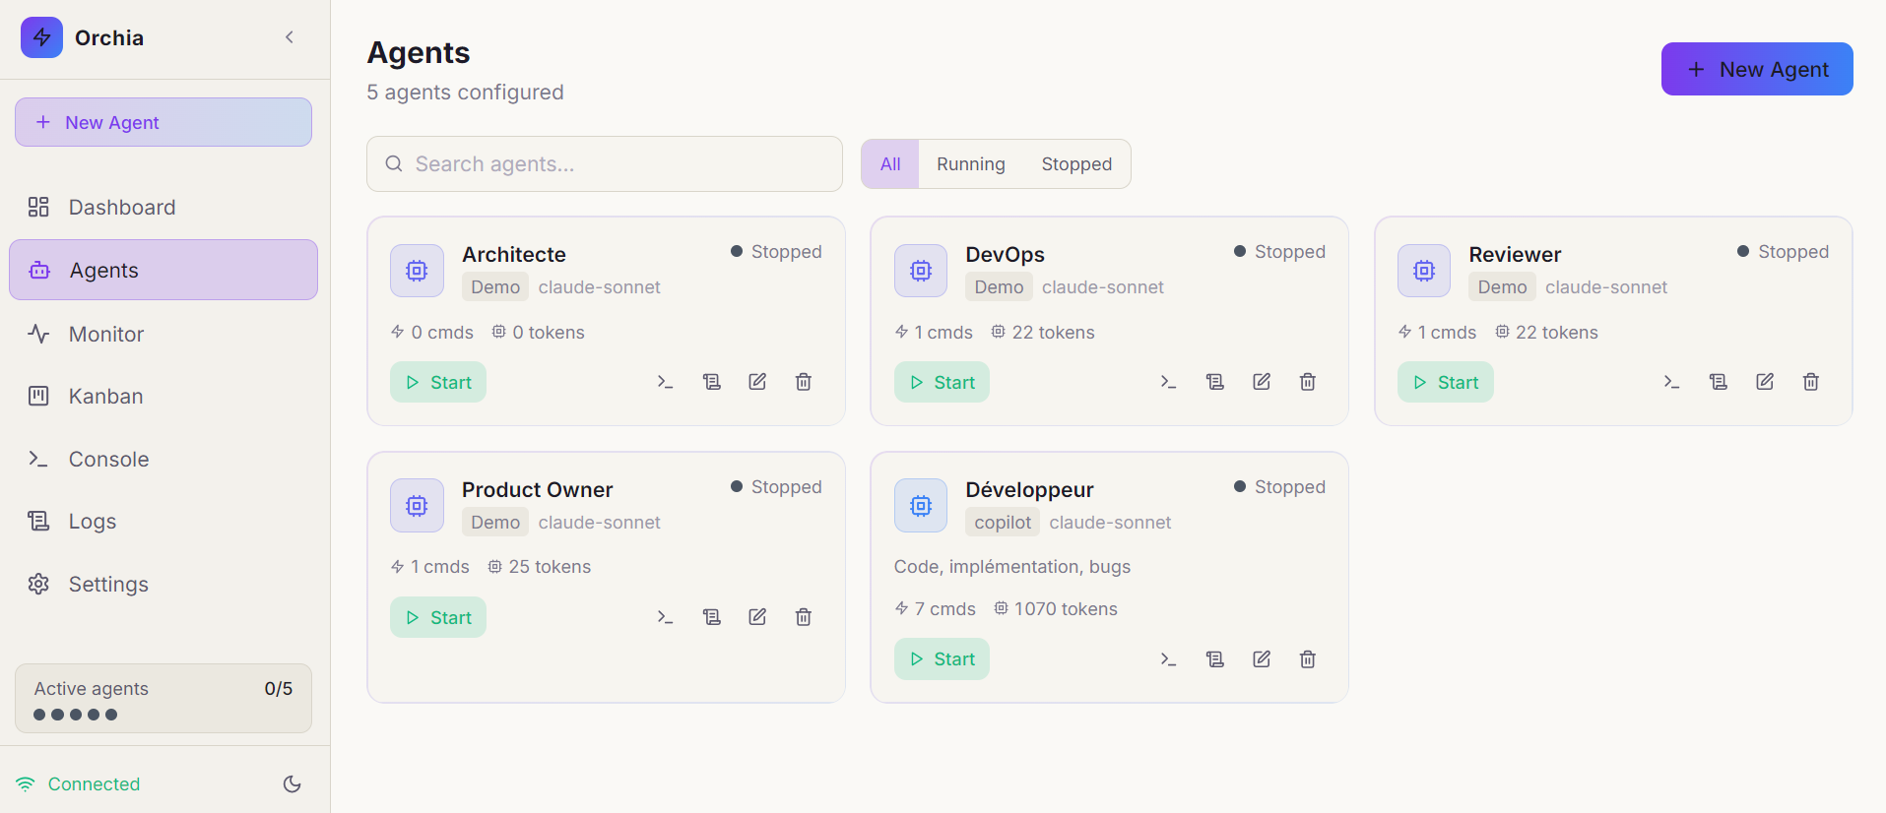Select Agents in the sidebar
This screenshot has width=1886, height=813.
tap(163, 270)
